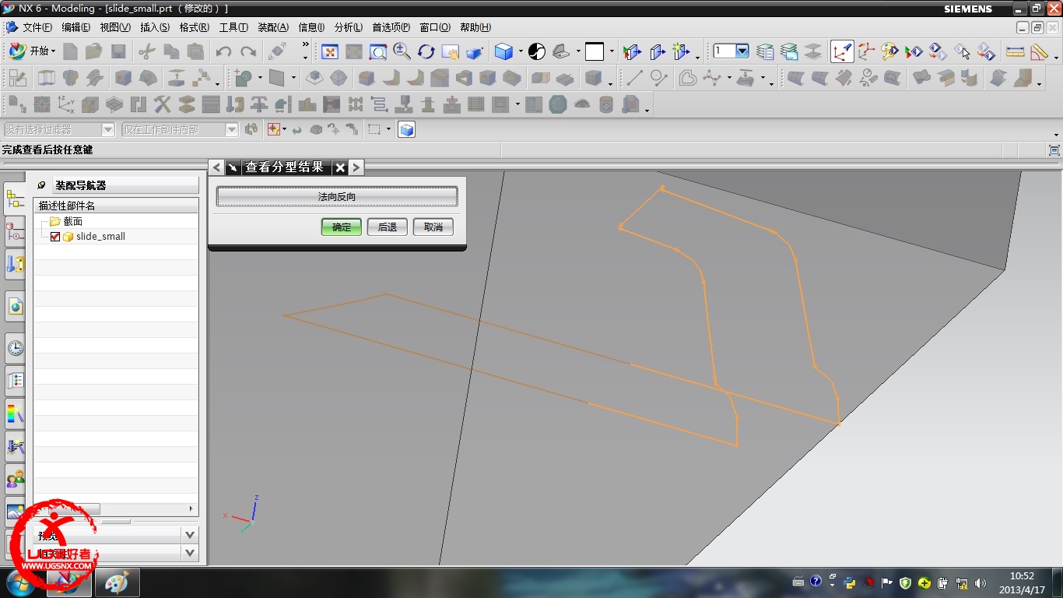Open the 插入(S) menu
The height and width of the screenshot is (598, 1063).
(155, 27)
